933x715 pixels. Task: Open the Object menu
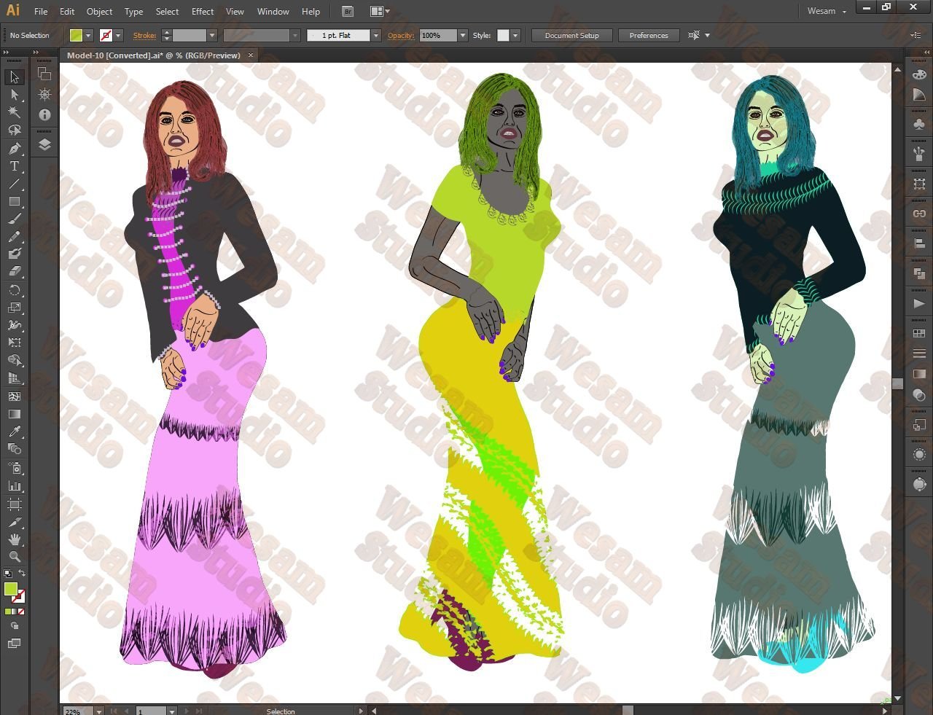point(99,12)
